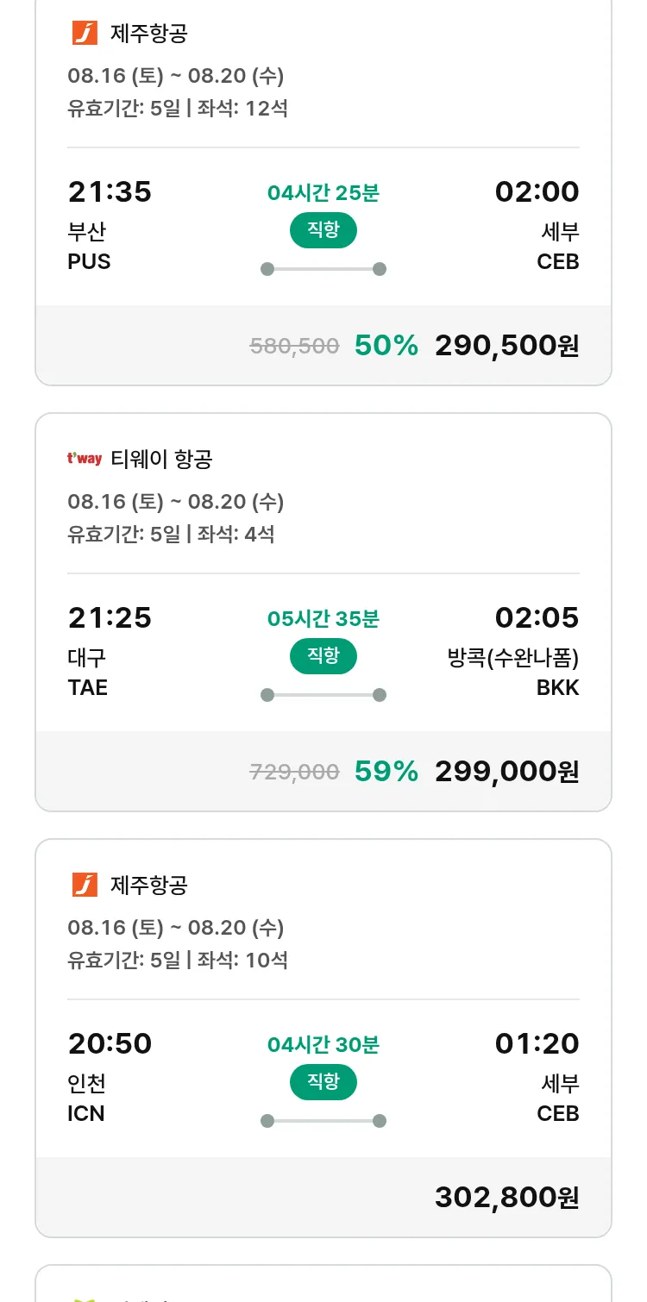Tap the 21:35 departure time from 부산

tap(110, 191)
